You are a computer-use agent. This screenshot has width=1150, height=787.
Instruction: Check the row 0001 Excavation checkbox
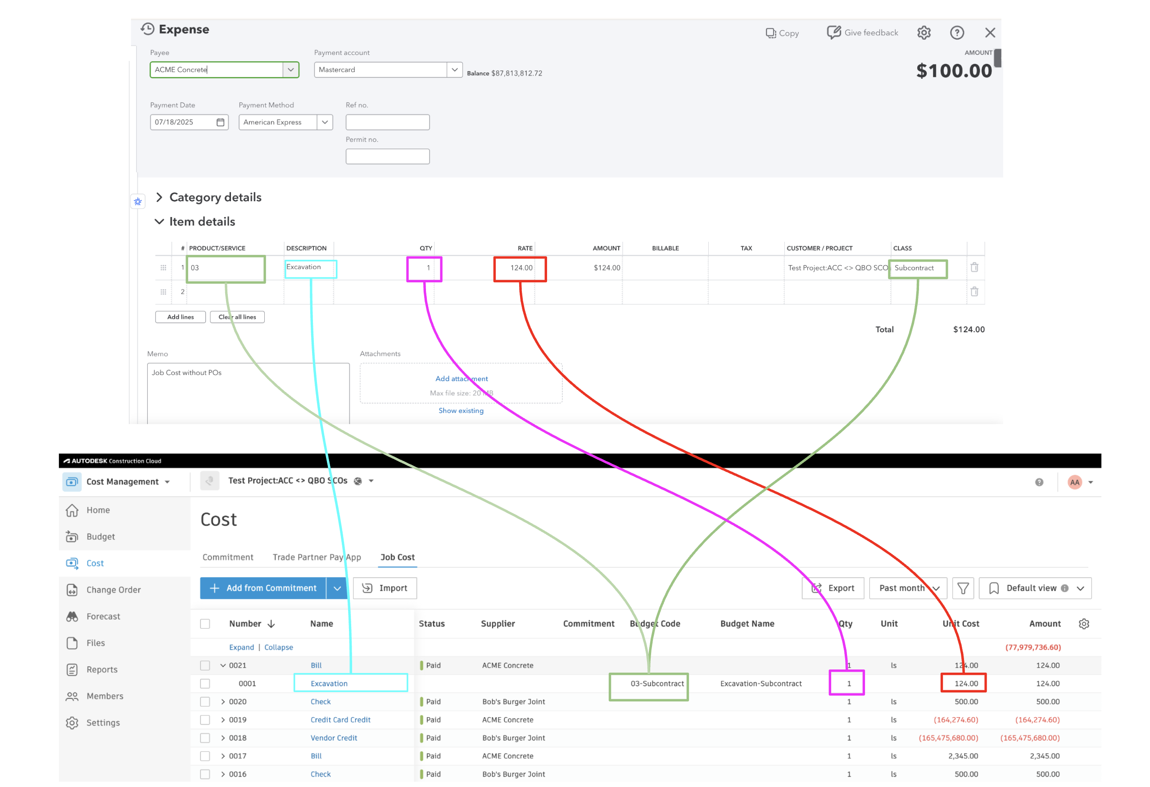tap(205, 683)
